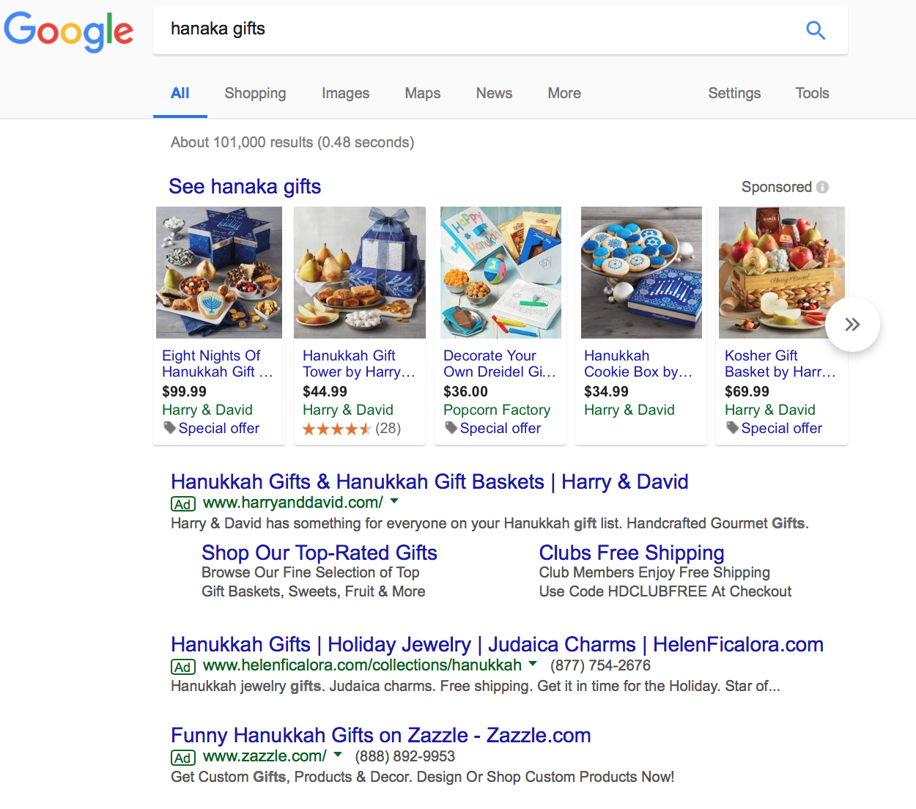Open the 'Funny Hanukkah Gifts on Zazzle' result
The height and width of the screenshot is (809, 916).
[x=380, y=735]
